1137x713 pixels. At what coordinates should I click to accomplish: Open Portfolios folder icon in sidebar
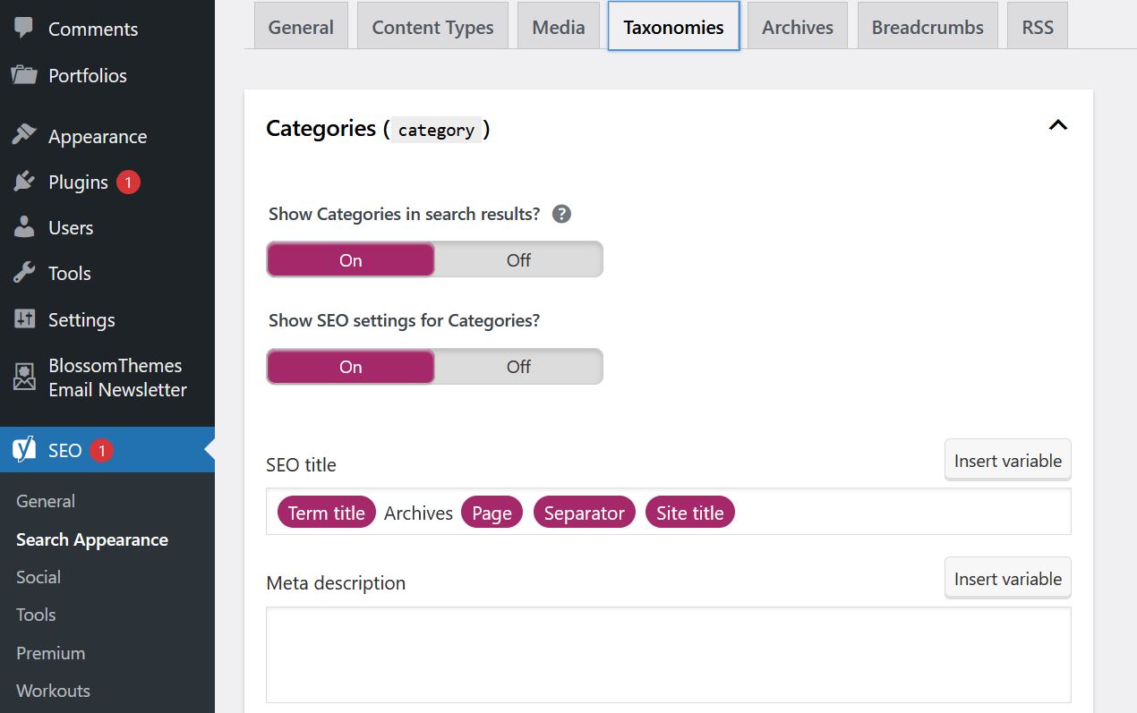[x=23, y=75]
